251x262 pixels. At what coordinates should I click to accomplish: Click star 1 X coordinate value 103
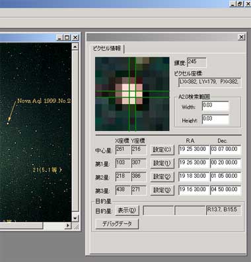tap(123, 163)
